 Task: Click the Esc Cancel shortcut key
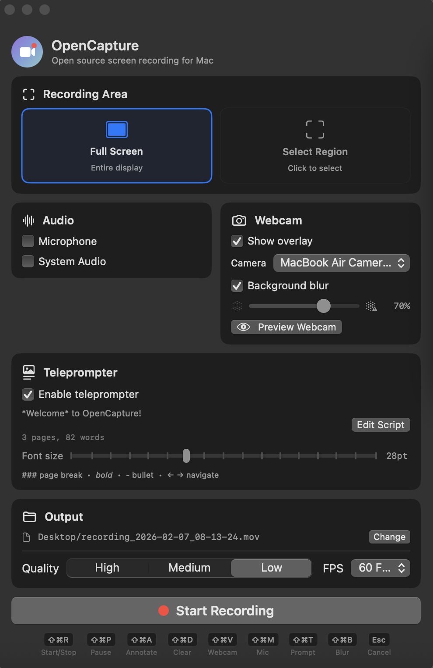(x=379, y=640)
